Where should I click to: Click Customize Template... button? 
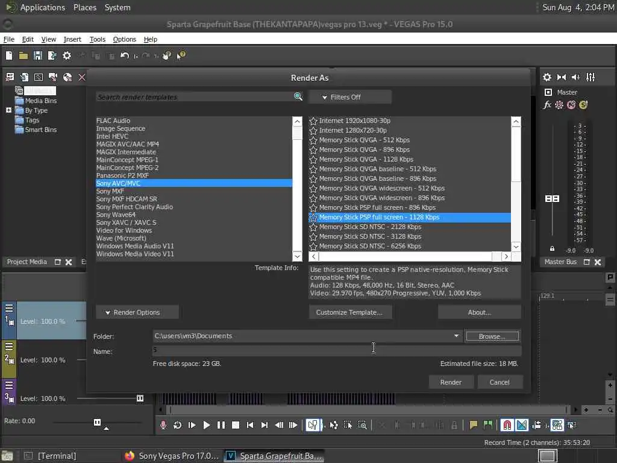350,312
